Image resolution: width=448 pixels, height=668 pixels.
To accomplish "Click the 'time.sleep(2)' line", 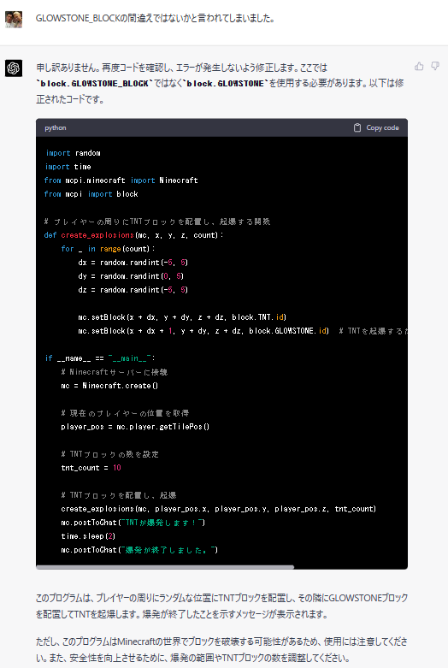I will click(x=88, y=536).
